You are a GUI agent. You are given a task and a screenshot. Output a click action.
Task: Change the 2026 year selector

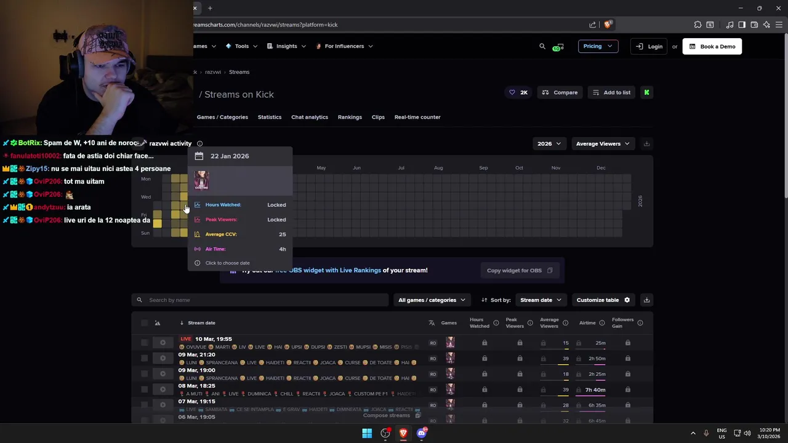pyautogui.click(x=549, y=143)
